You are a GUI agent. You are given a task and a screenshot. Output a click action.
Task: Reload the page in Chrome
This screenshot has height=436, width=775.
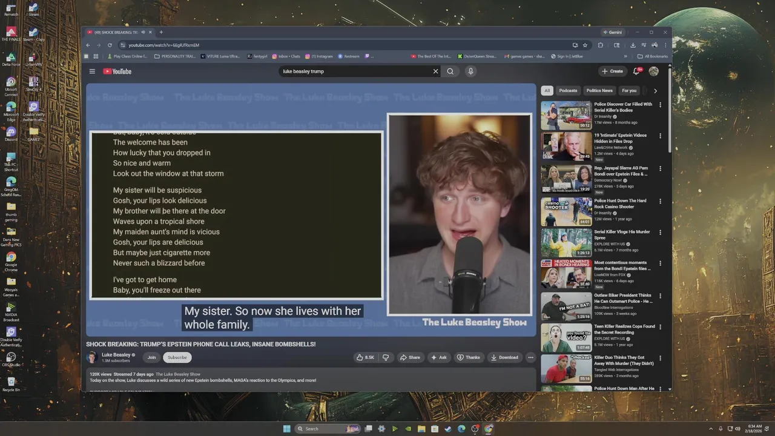110,45
